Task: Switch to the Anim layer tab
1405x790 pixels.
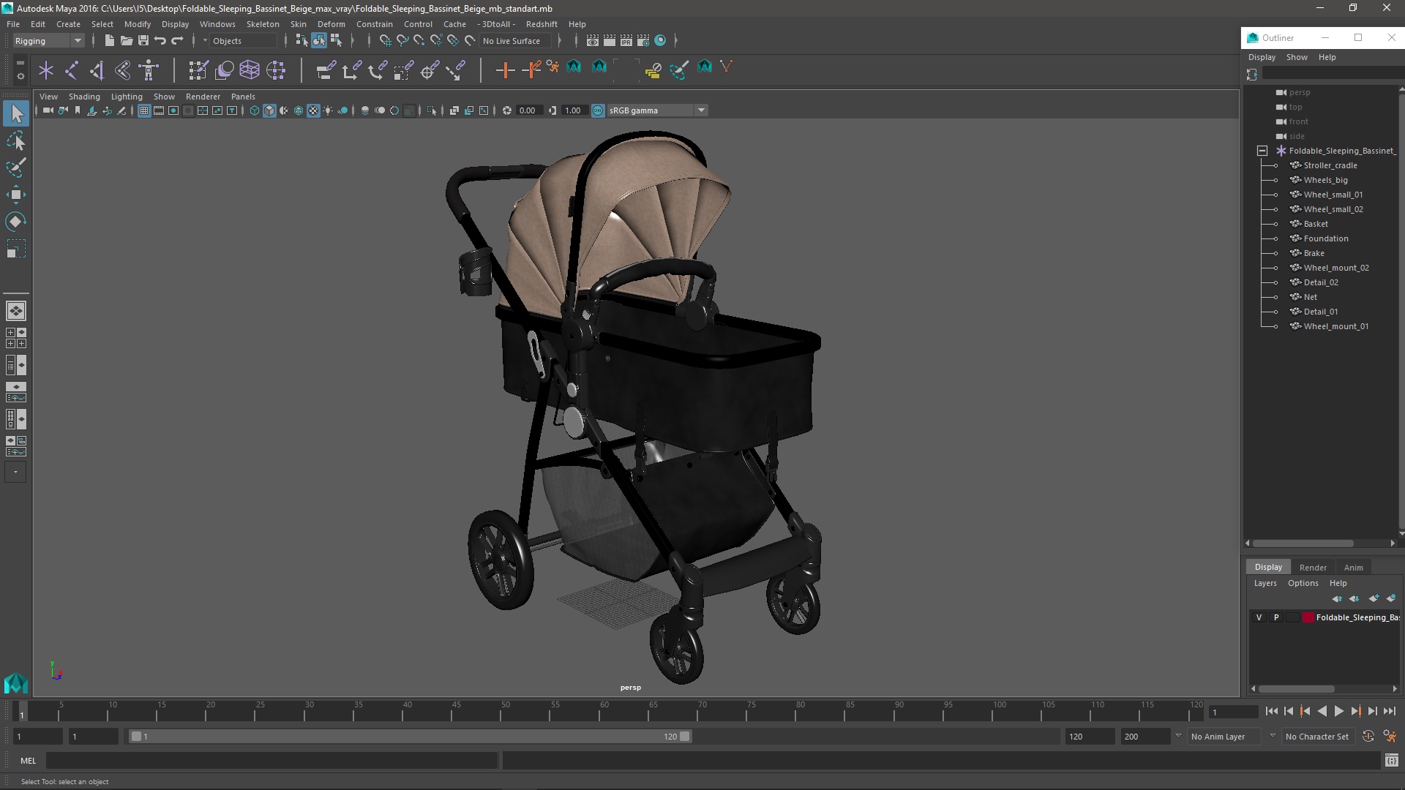Action: (x=1353, y=568)
